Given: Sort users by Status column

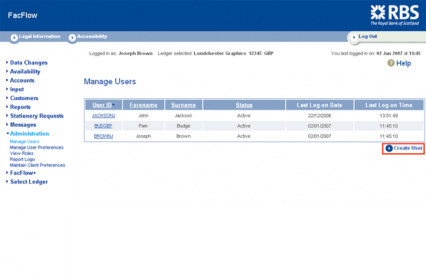Looking at the screenshot, I should pyautogui.click(x=244, y=105).
